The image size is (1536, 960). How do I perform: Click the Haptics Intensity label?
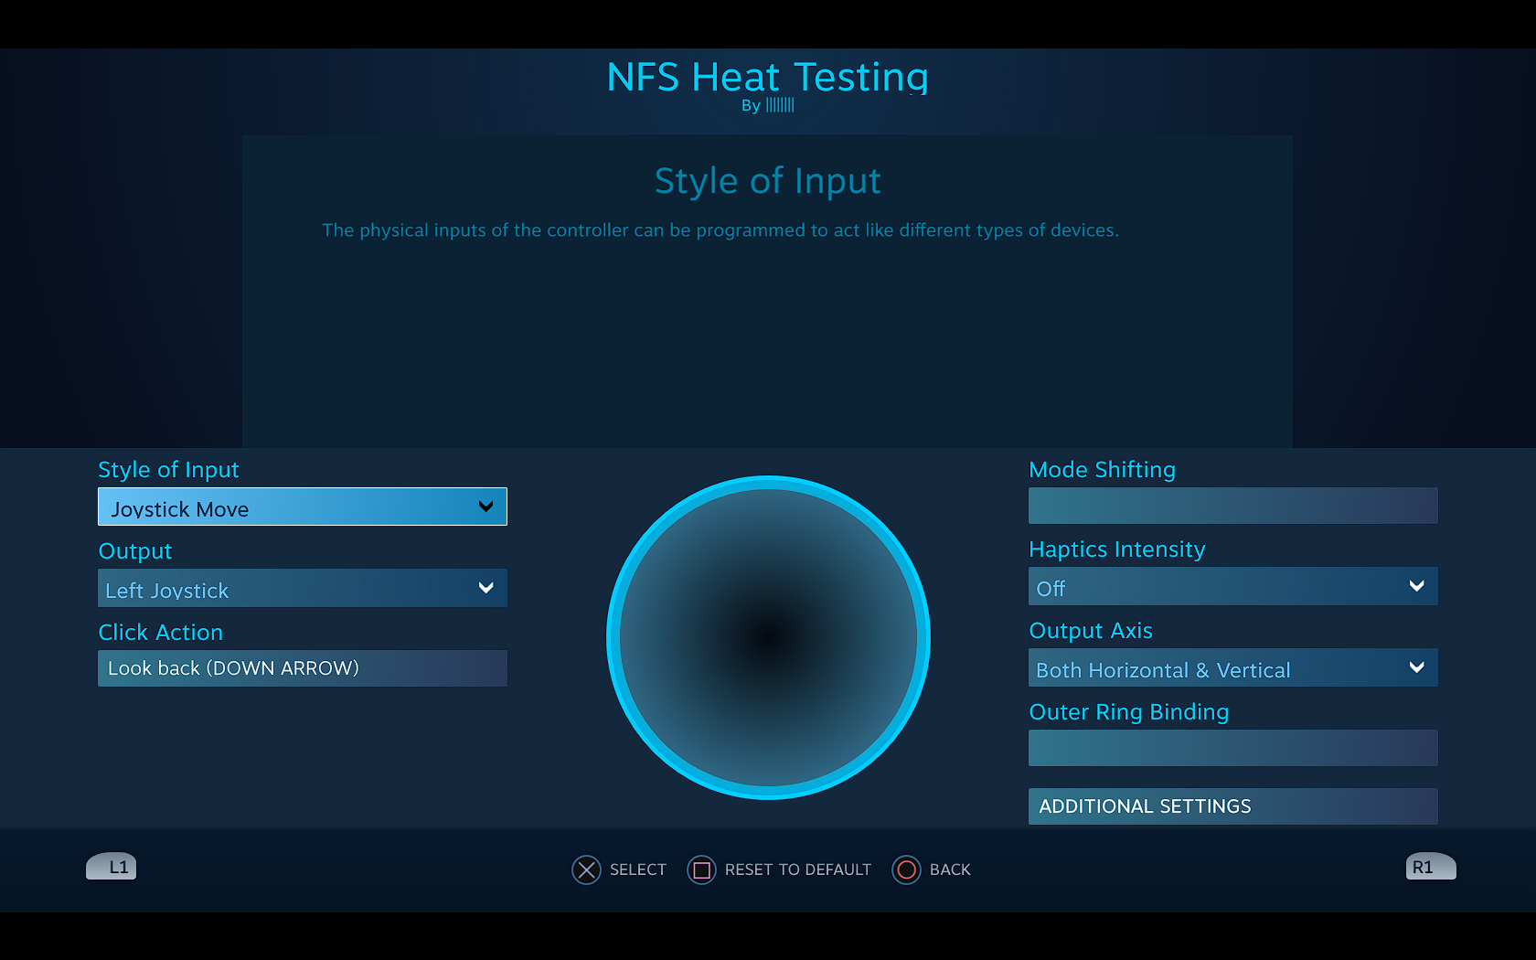1117,549
